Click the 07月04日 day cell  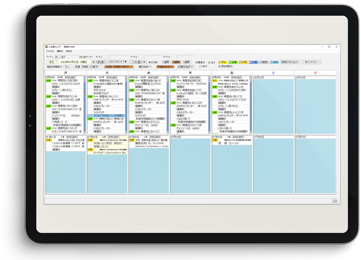[190, 165]
